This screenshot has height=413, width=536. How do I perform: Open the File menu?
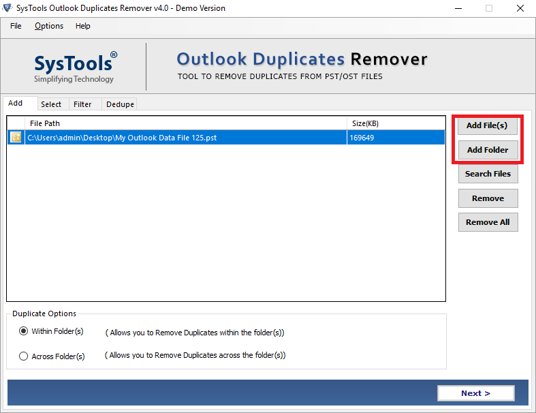click(x=16, y=26)
